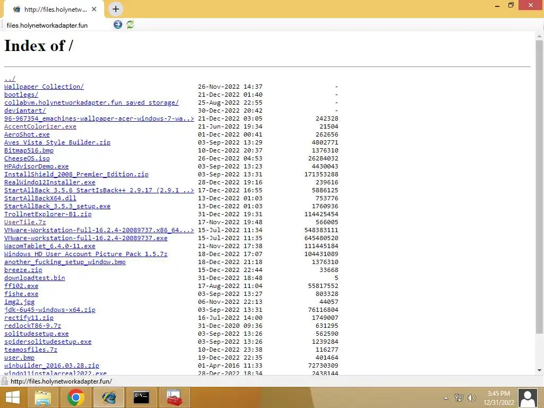Screen dimensions: 544x408
Task: Open the Command Prompt taskbar icon
Action: click(x=141, y=397)
